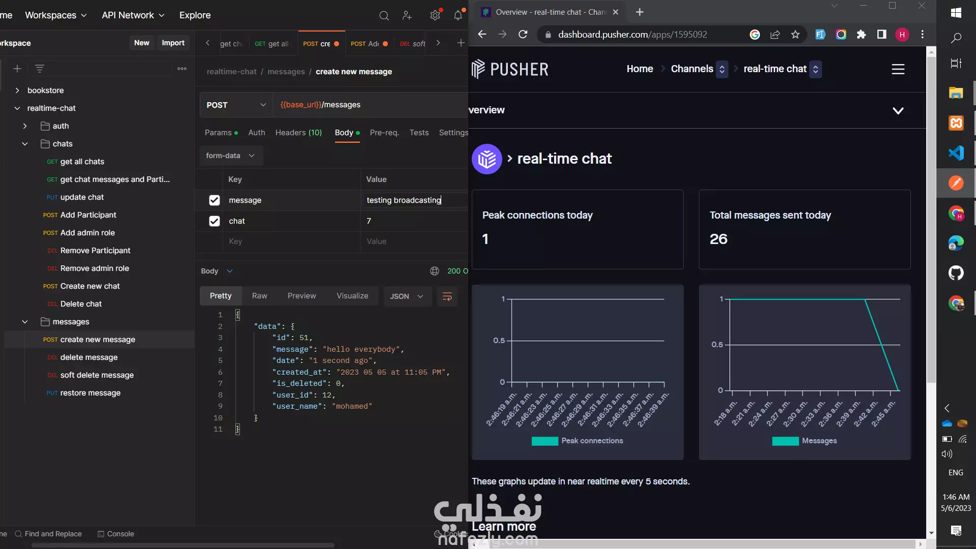Screen dimensions: 976x549
Task: Open the form-data body type dropdown
Action: (231, 156)
